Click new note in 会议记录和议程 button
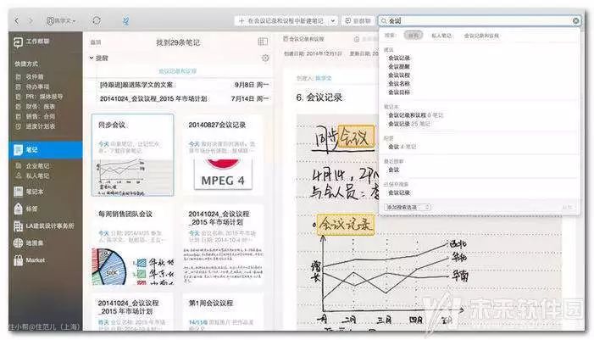This screenshot has width=594, height=340. click(286, 20)
